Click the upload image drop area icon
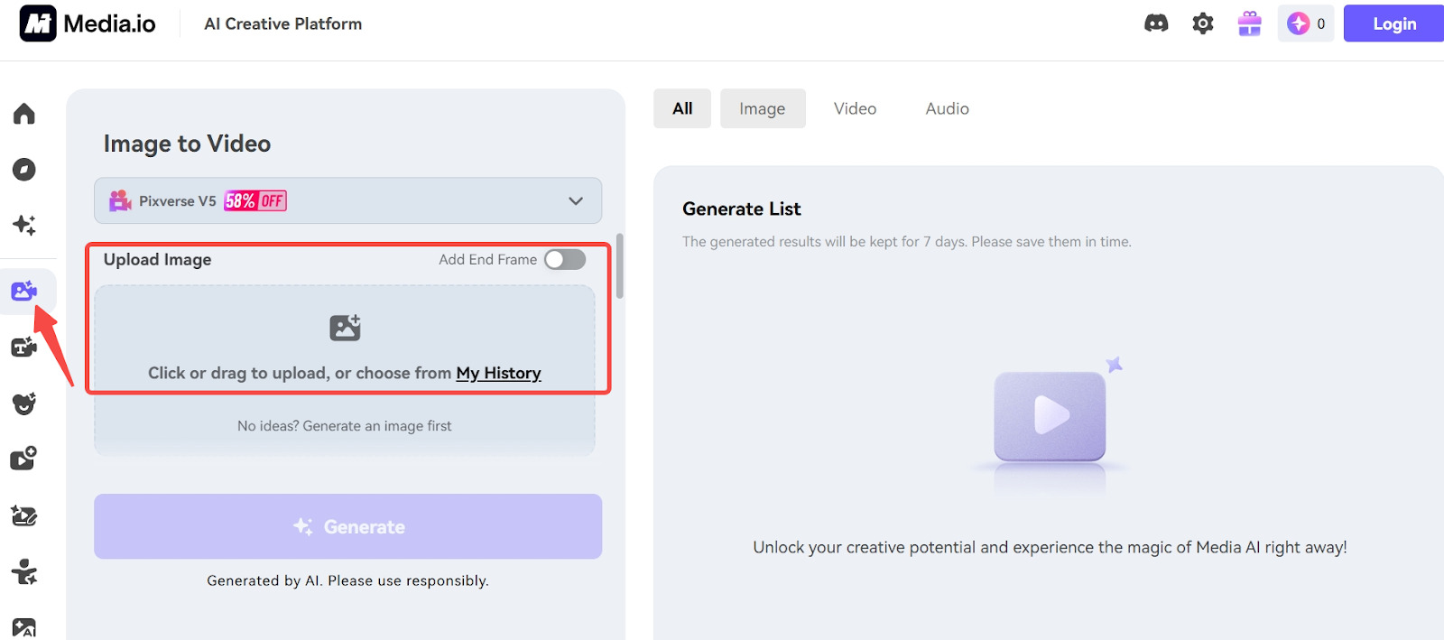 pos(345,328)
